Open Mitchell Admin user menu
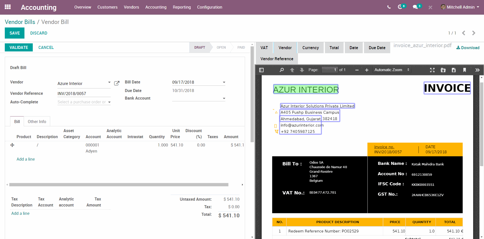Viewport: 484px width, 239px height. [460, 7]
